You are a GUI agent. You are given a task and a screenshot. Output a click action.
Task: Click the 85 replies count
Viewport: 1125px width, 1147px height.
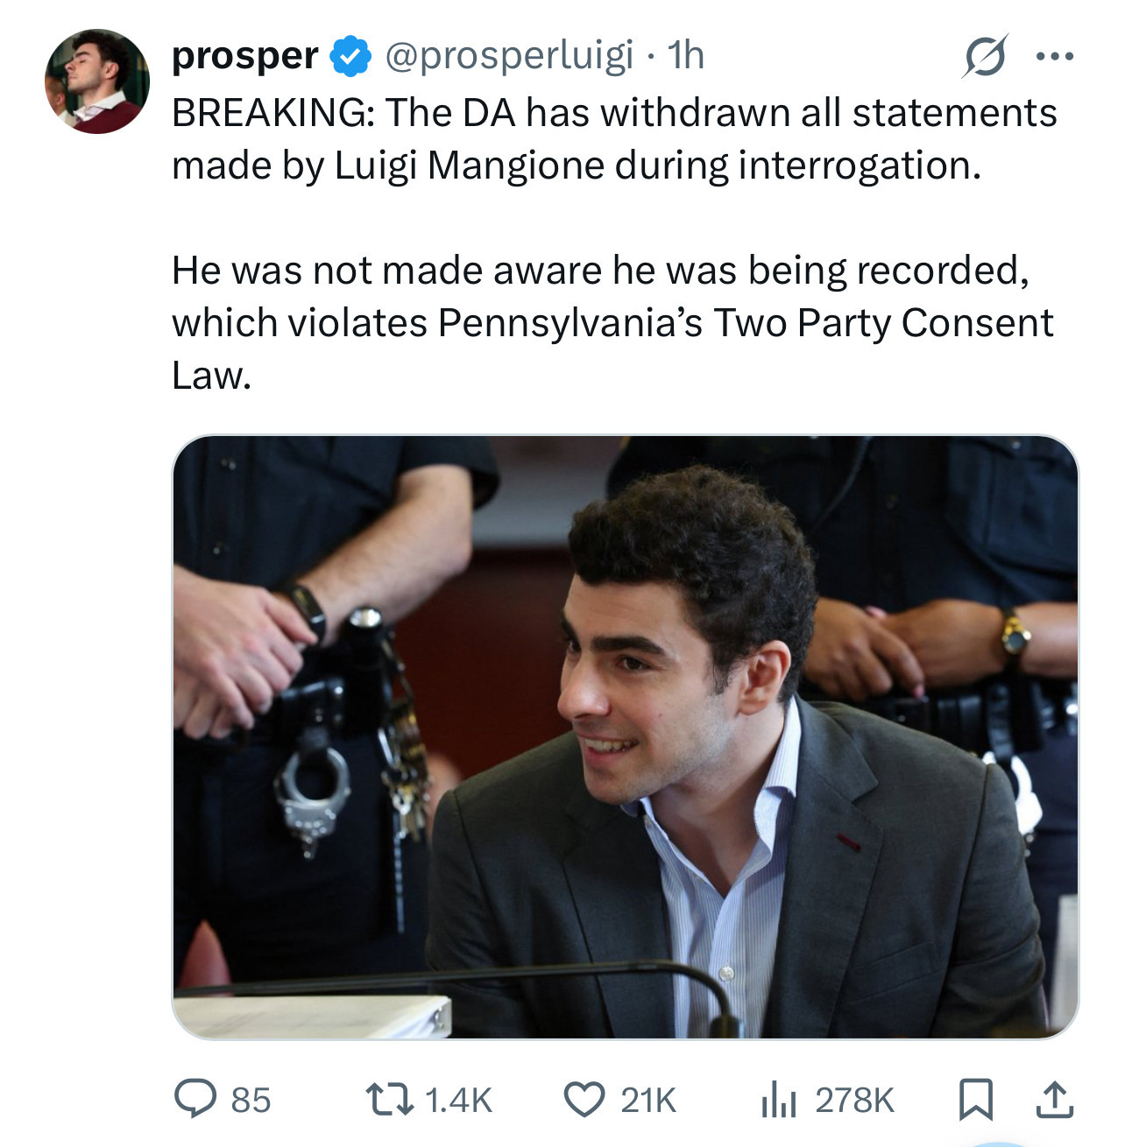(251, 1100)
